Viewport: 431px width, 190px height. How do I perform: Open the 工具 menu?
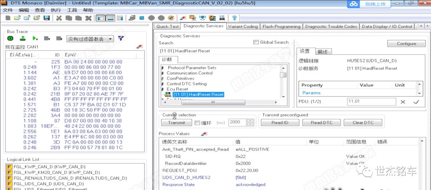(72, 10)
